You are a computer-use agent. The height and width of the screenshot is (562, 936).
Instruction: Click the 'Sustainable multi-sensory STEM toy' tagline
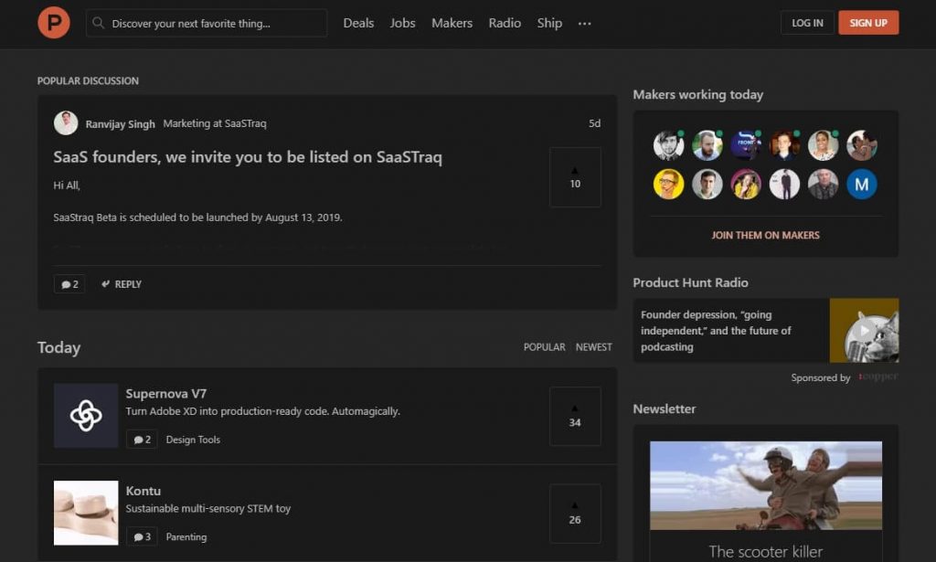tap(207, 508)
